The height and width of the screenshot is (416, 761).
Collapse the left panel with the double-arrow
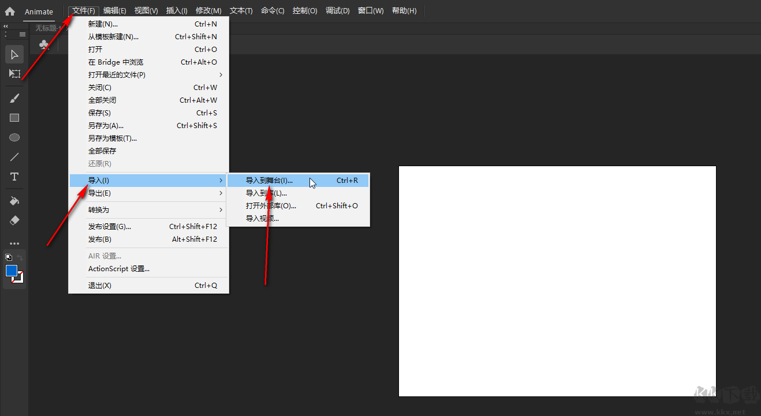6,26
